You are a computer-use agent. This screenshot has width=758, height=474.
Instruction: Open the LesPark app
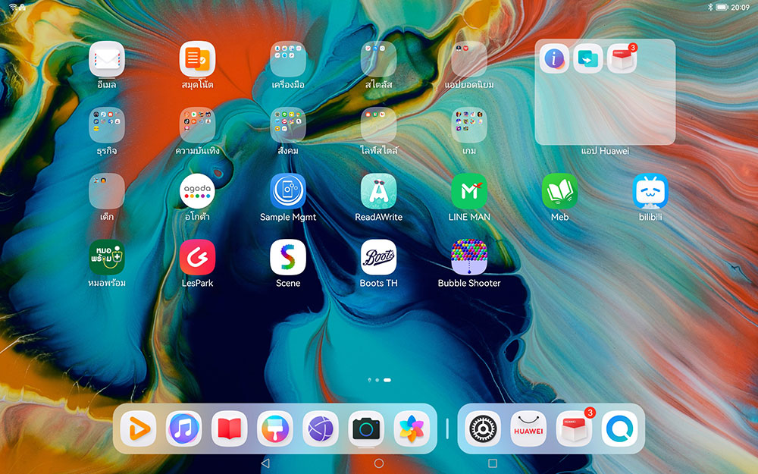click(x=197, y=258)
